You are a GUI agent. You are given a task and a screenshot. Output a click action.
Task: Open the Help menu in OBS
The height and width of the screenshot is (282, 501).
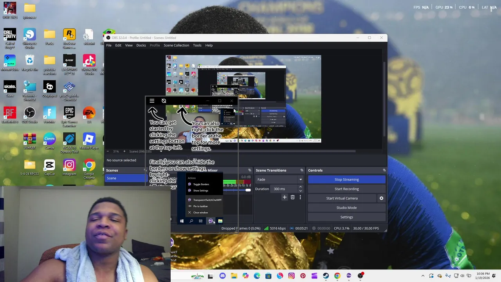tap(209, 45)
